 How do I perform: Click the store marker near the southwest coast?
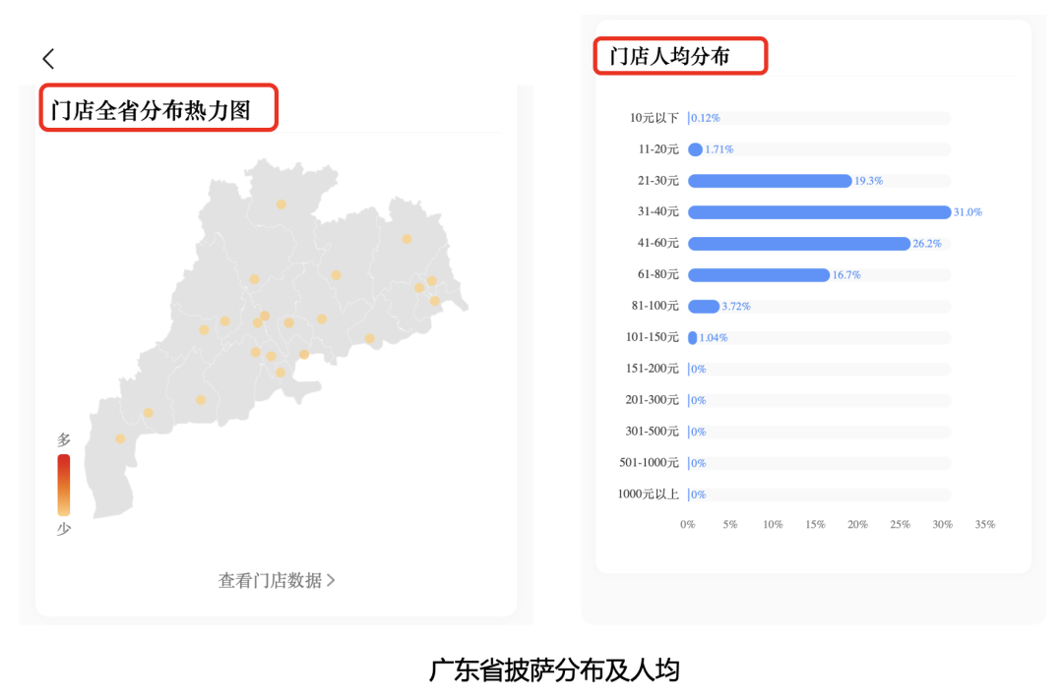pos(119,439)
